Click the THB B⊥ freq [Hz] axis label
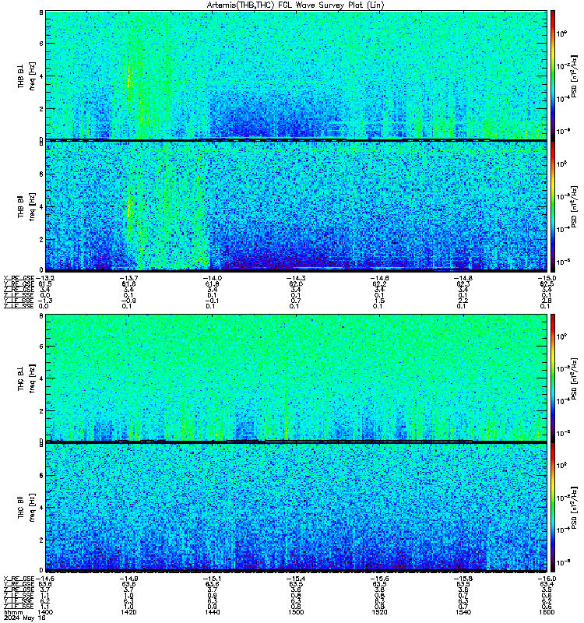Image resolution: width=584 pixels, height=623 pixels. (x=26, y=76)
